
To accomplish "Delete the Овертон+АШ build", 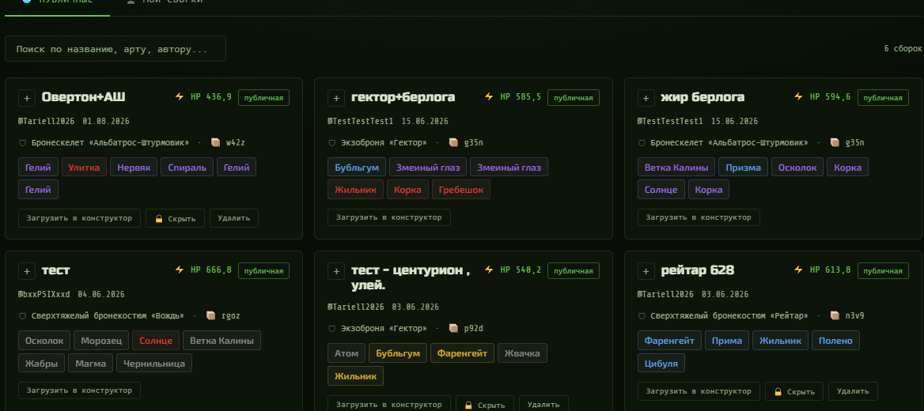I will pyautogui.click(x=234, y=218).
